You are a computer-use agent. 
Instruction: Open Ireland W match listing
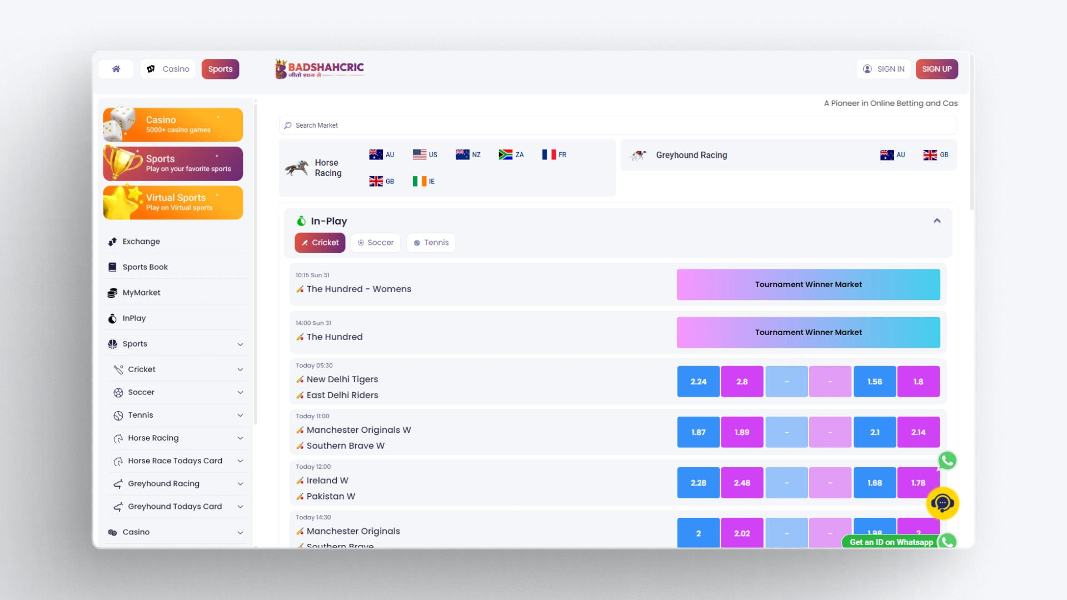click(x=327, y=481)
